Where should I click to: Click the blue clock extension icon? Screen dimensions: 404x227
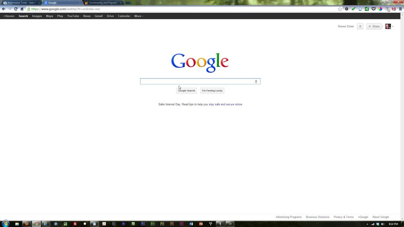point(360,9)
